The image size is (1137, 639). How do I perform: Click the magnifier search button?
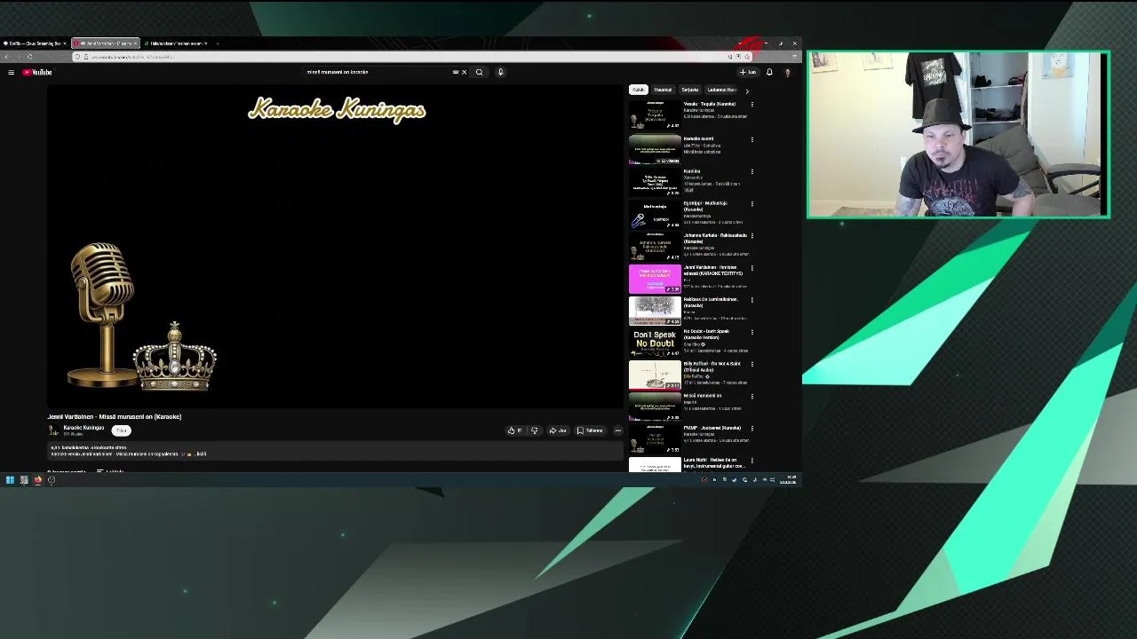(x=479, y=72)
